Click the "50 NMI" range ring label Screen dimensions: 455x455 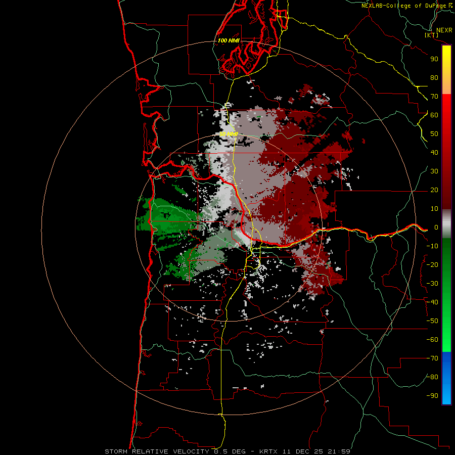229,134
